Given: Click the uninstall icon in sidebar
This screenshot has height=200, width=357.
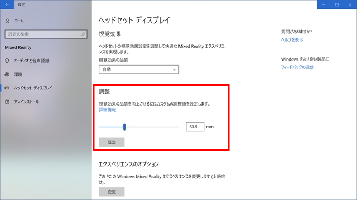Looking at the screenshot, I should tap(7, 102).
